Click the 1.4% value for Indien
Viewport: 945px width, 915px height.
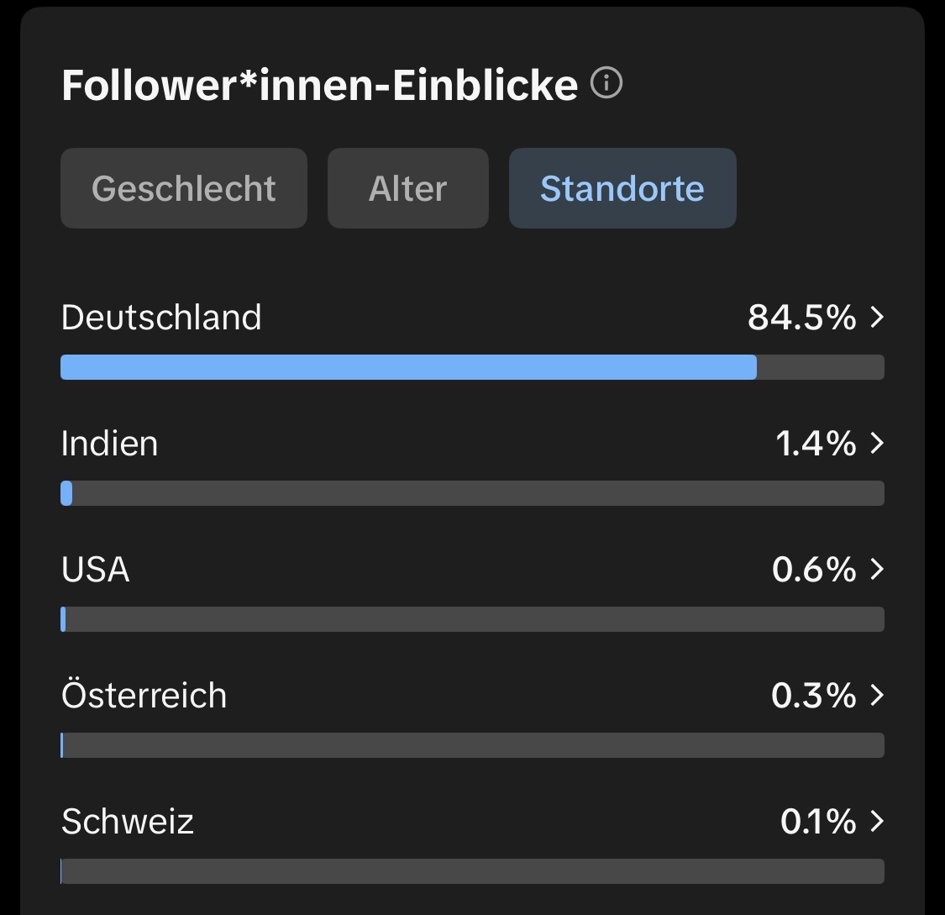click(815, 444)
